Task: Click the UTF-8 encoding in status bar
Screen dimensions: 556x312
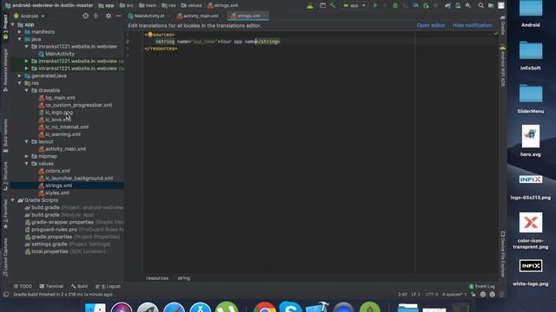Action: click(432, 295)
